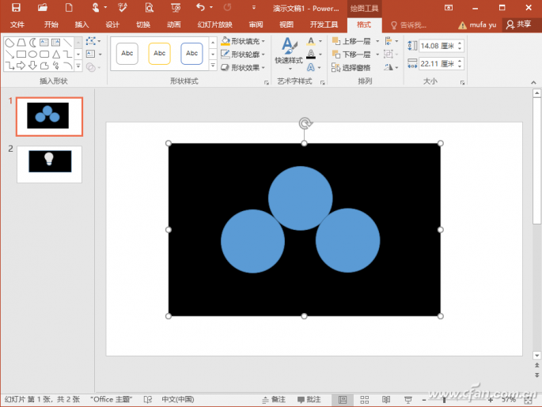This screenshot has width=542, height=407.
Task: Click the Save icon in the title bar
Action: tap(16, 8)
